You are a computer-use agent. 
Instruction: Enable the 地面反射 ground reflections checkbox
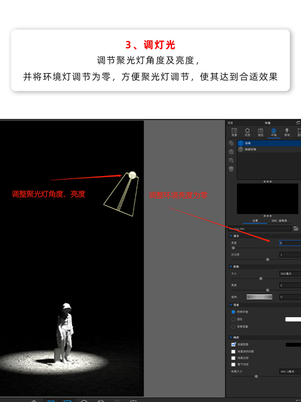[233, 358]
